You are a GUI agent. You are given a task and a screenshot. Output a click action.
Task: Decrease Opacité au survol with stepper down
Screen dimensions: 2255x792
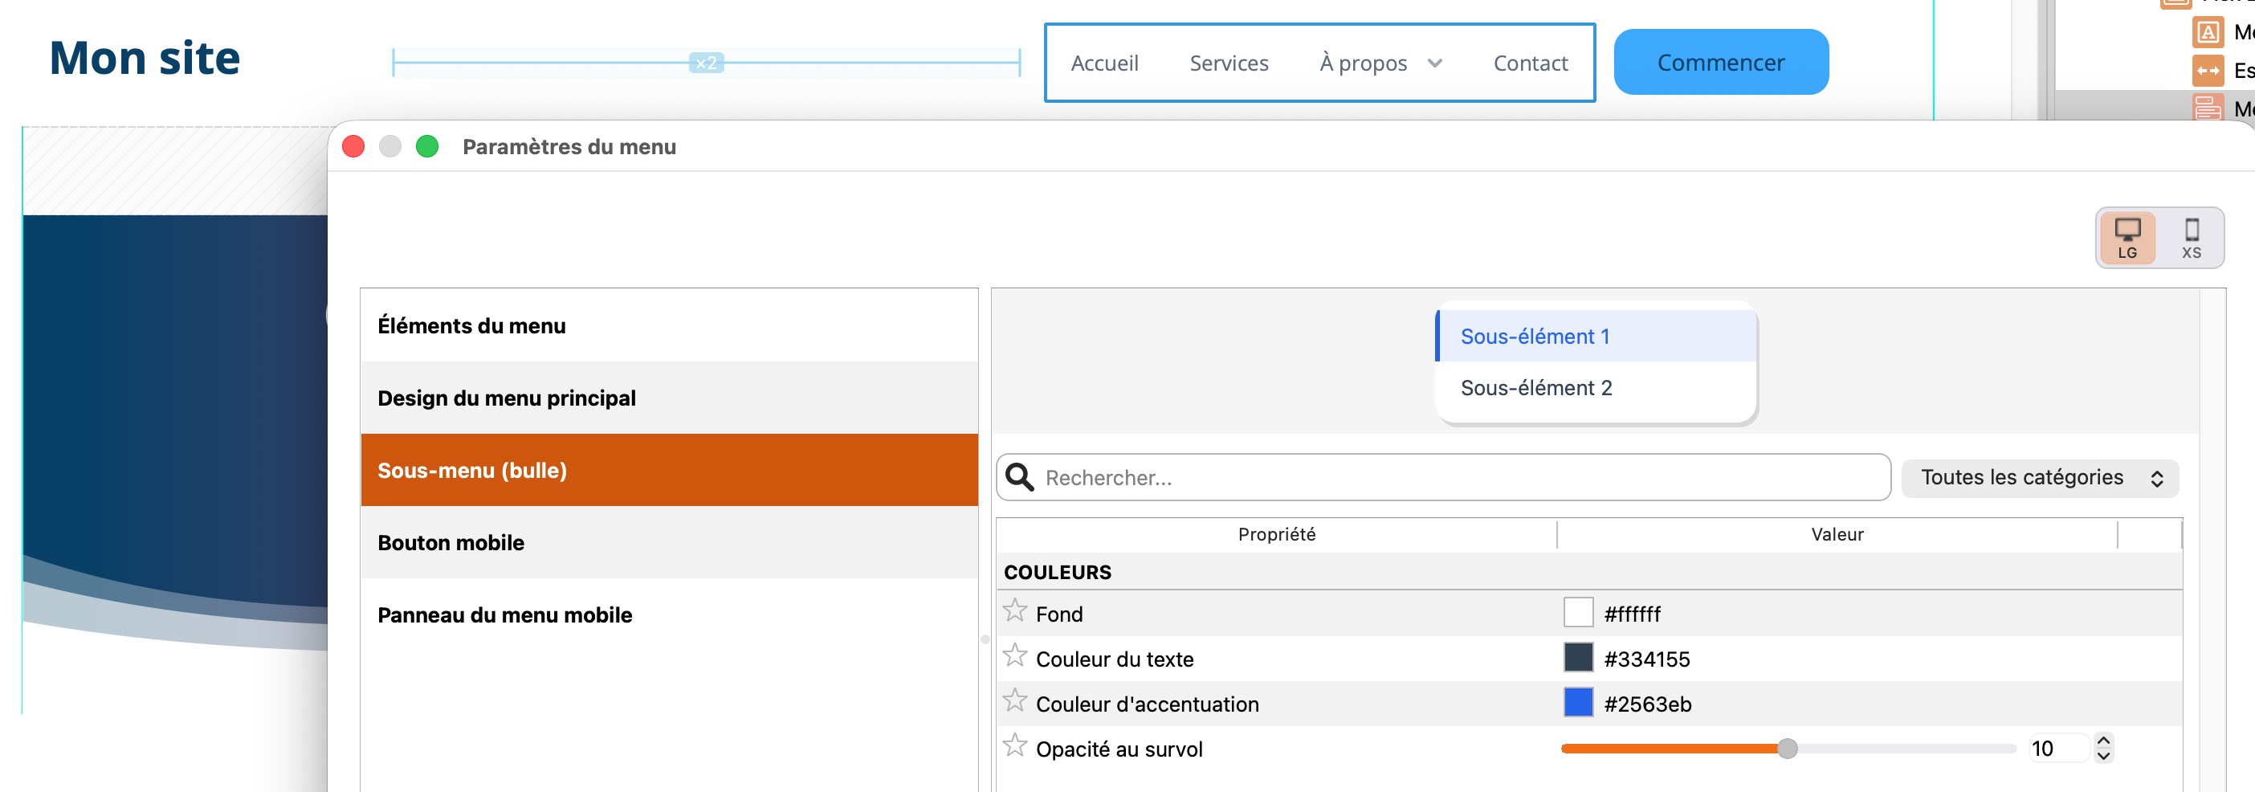tap(2102, 757)
